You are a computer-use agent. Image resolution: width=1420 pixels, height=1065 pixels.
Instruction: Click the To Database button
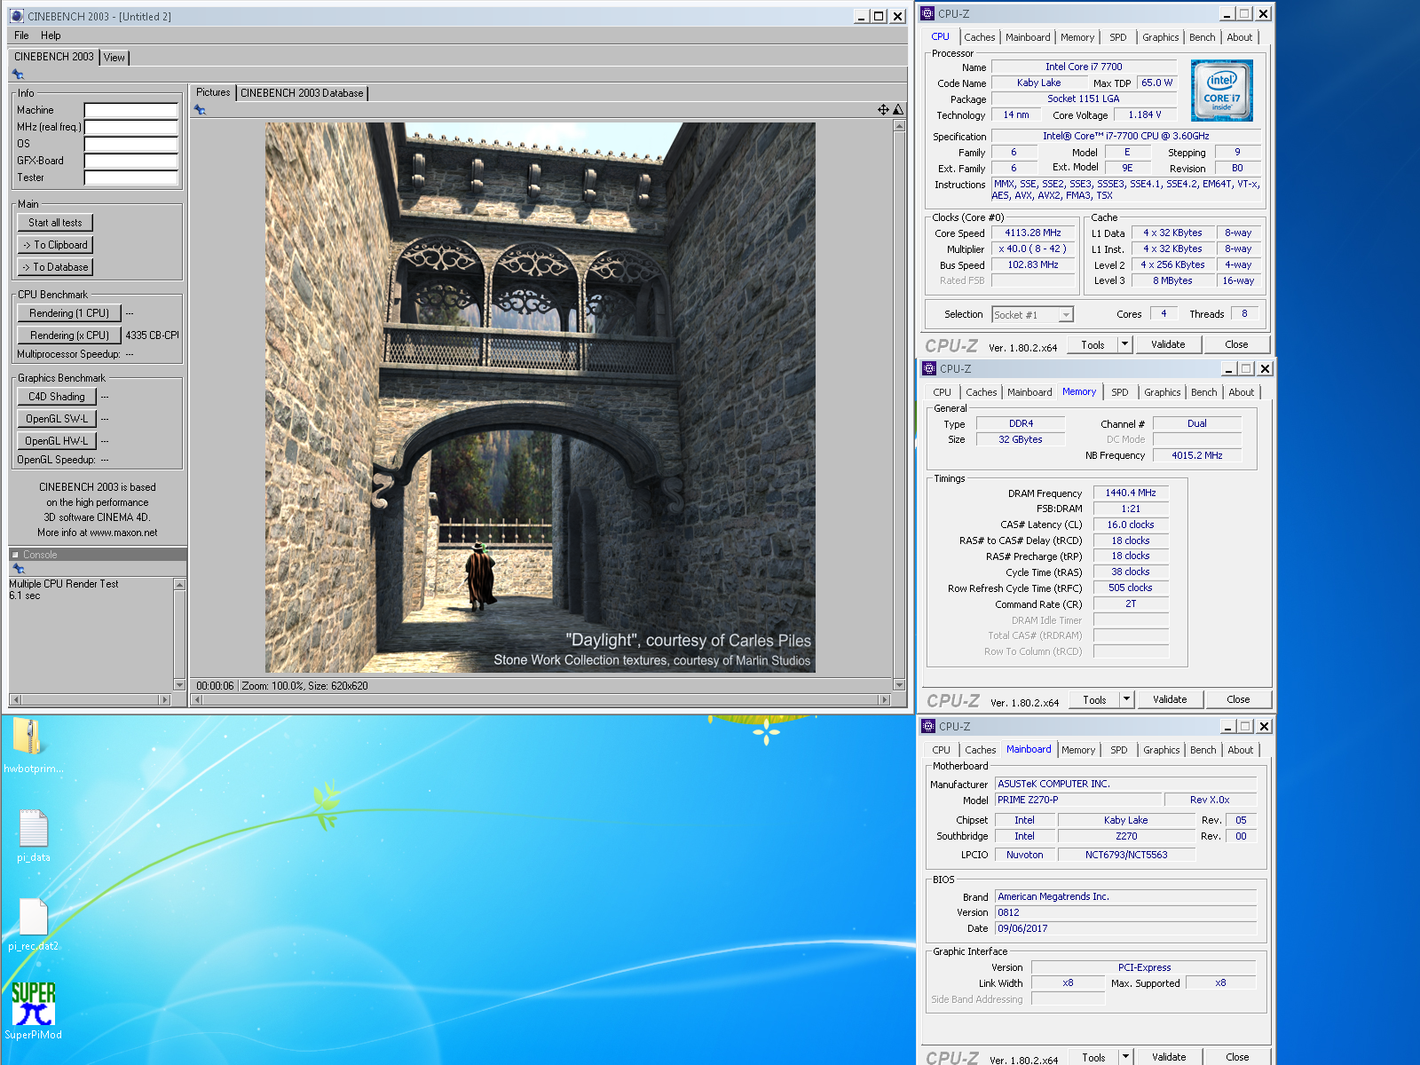[55, 267]
